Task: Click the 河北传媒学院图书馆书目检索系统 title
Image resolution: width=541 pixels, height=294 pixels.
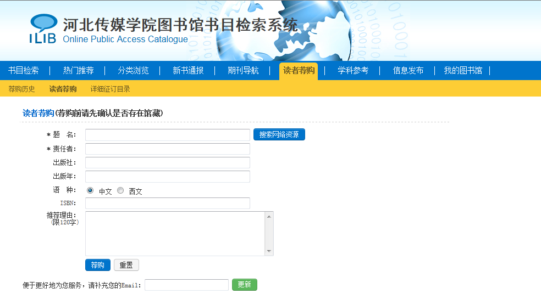Action: pyautogui.click(x=180, y=25)
